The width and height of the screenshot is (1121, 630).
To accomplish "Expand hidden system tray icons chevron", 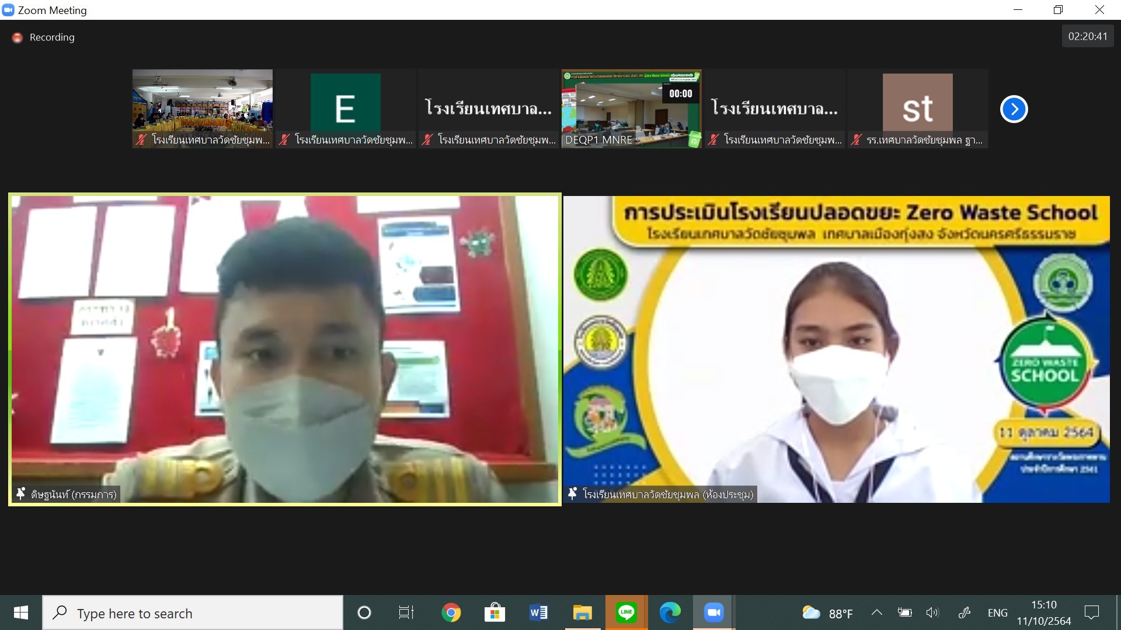I will click(876, 612).
